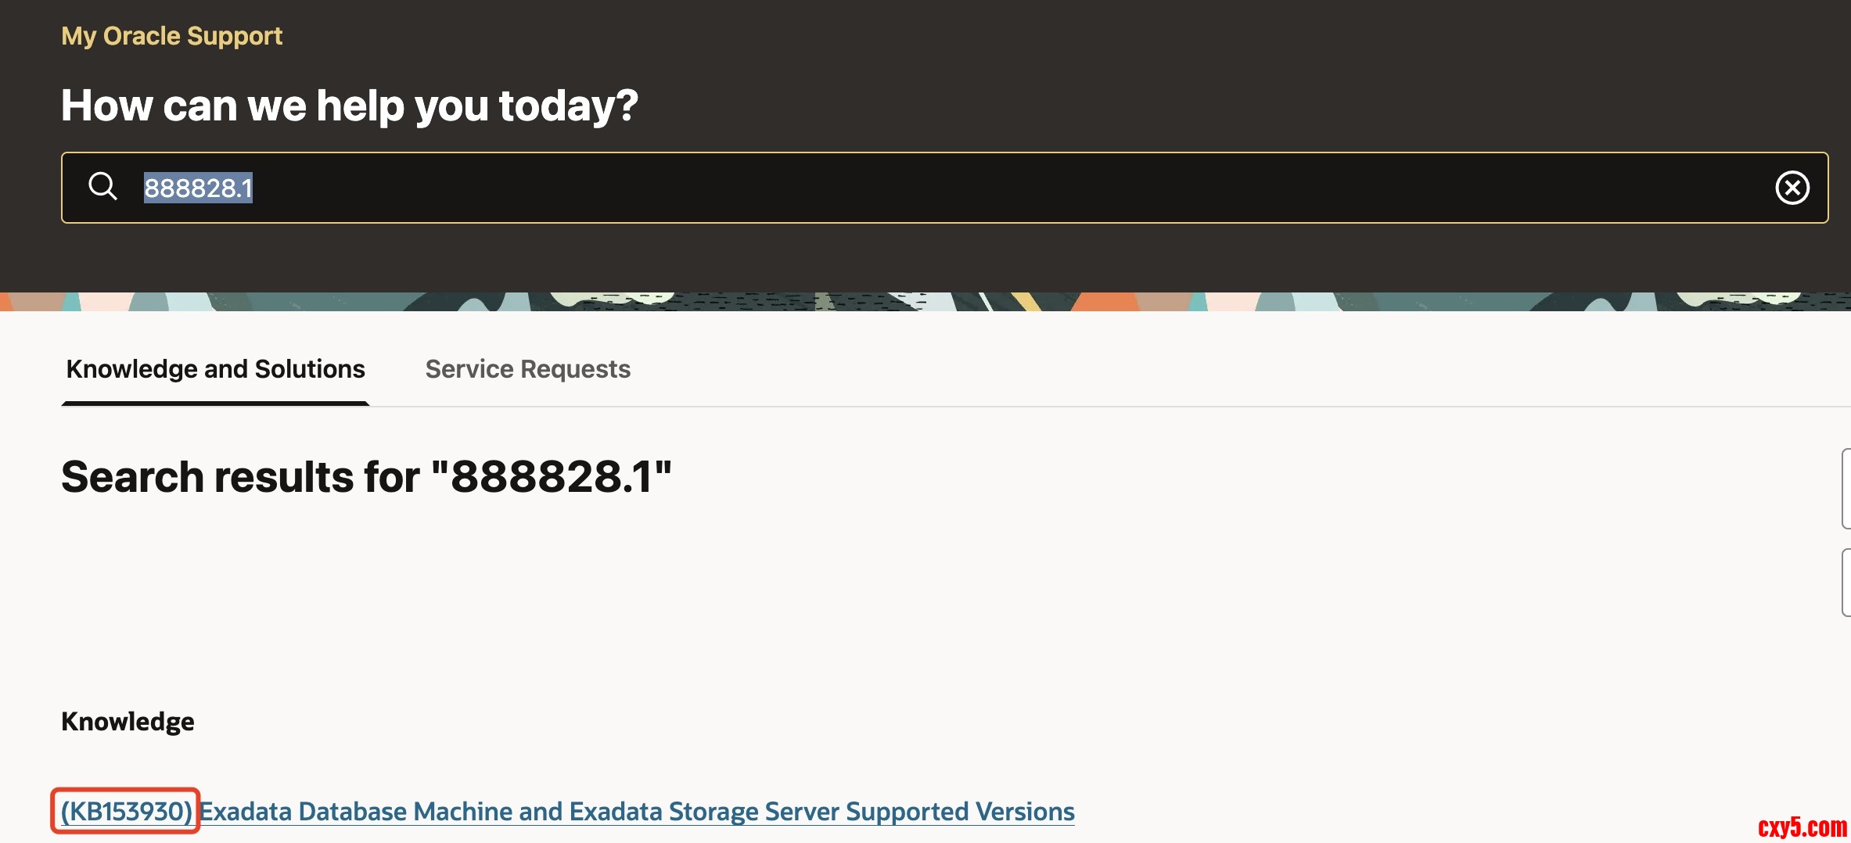
Task: Clear the search field with the X icon
Action: 1792,188
